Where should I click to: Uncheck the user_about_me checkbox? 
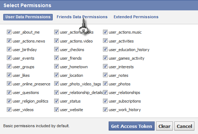coord(9,32)
